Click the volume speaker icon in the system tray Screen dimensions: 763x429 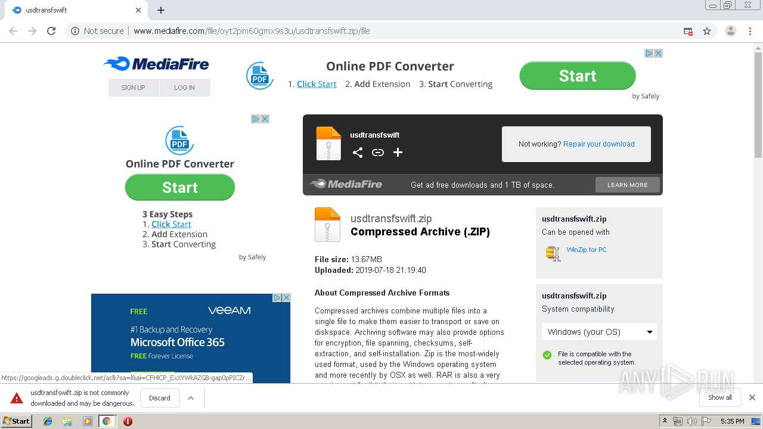(x=692, y=421)
